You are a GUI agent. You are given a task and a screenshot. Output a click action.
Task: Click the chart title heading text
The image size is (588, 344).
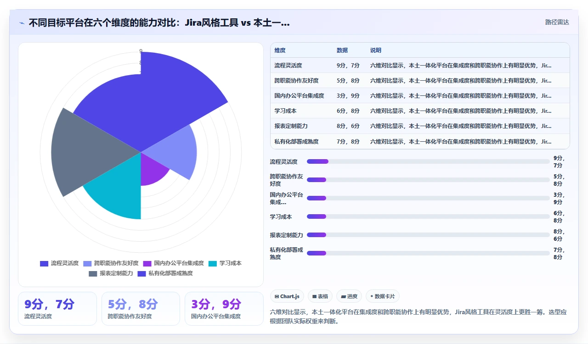point(159,23)
